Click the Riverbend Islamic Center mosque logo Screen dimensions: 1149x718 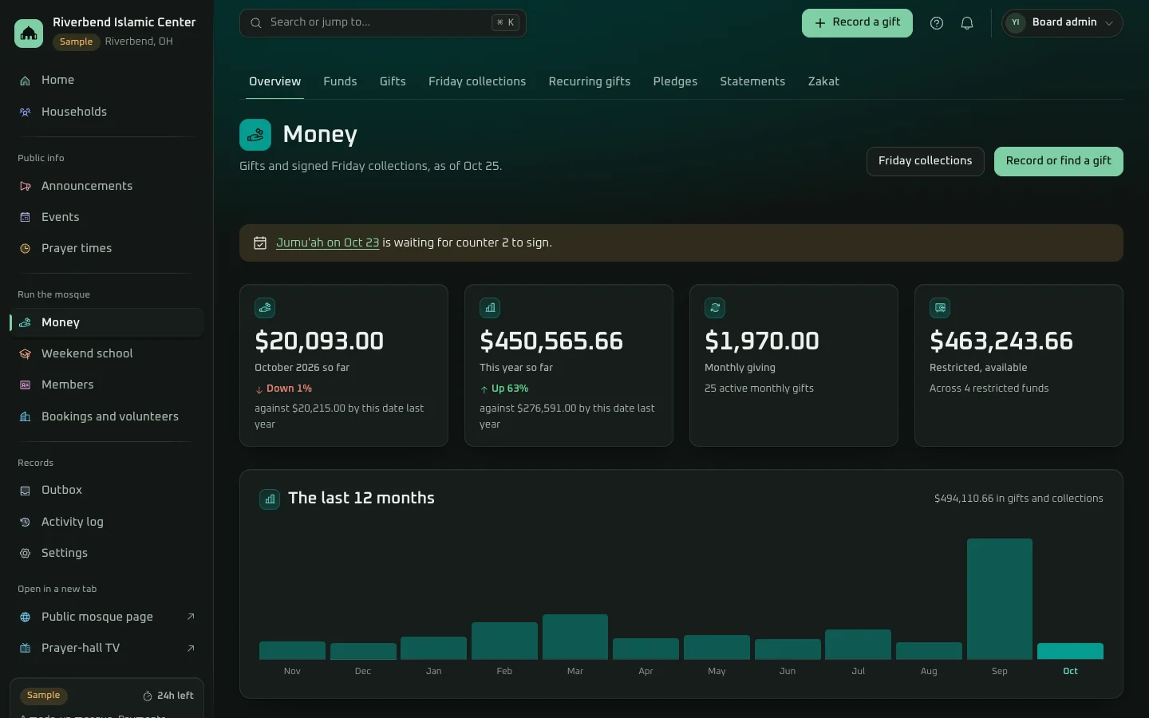(x=29, y=33)
